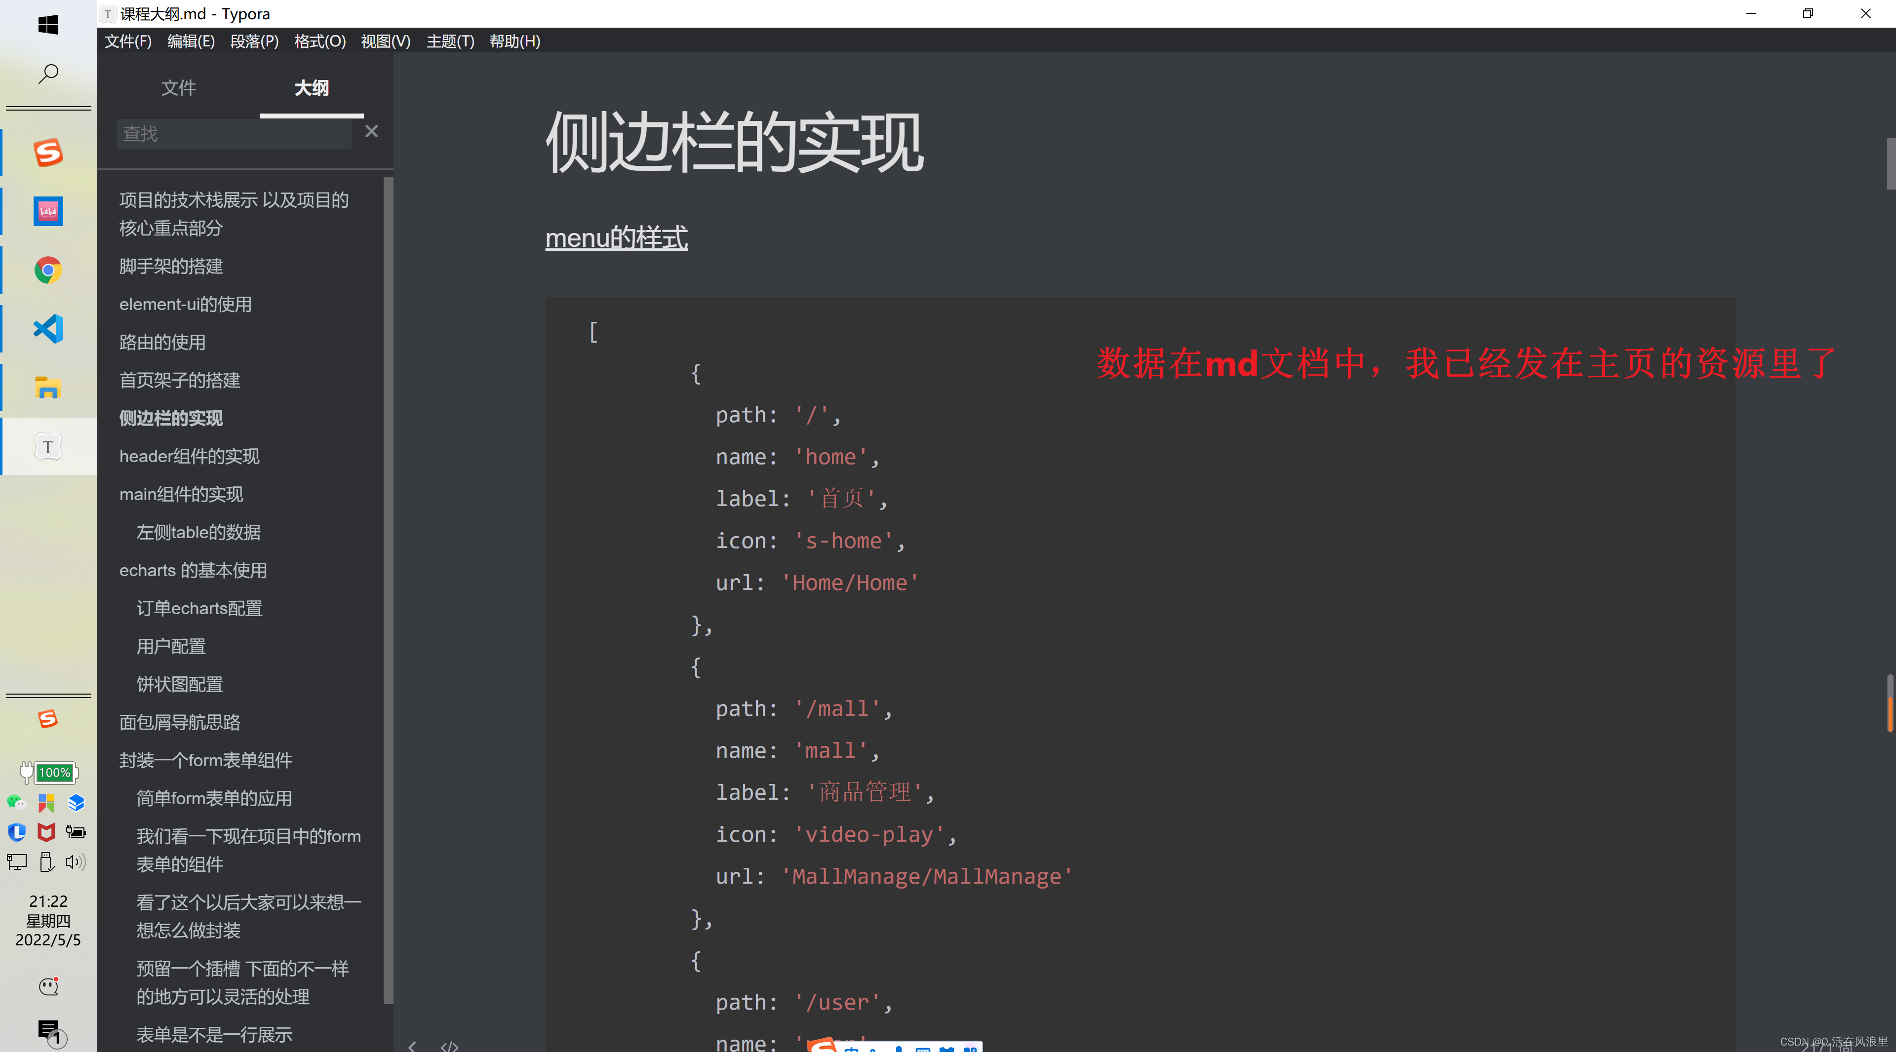Click the menu的样式 underlined heading link
1896x1052 pixels.
point(616,237)
